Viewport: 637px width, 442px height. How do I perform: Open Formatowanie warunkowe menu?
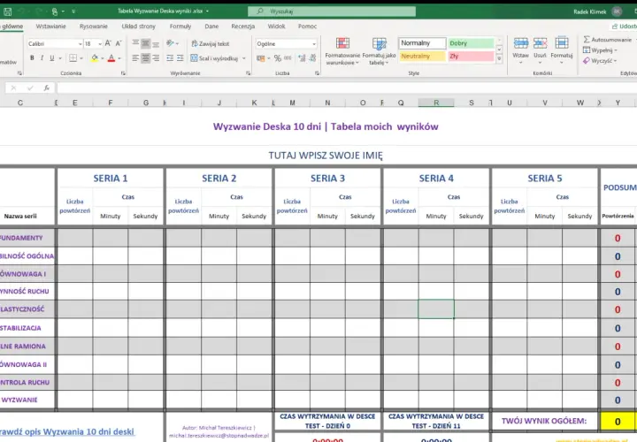(x=342, y=50)
